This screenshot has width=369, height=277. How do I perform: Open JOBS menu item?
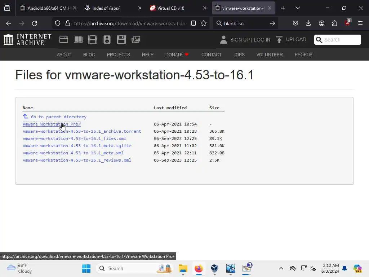[x=239, y=55]
